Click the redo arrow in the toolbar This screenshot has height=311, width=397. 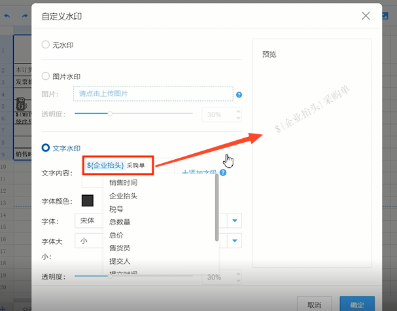point(26,14)
